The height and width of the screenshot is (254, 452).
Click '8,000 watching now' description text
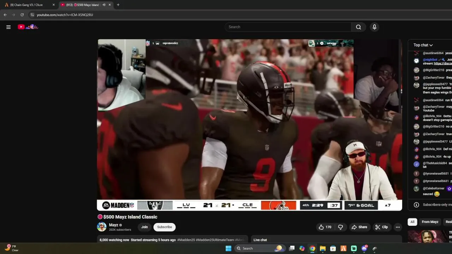pos(114,240)
